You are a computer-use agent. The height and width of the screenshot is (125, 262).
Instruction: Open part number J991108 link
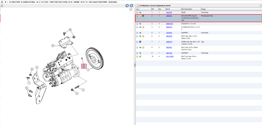169,53
